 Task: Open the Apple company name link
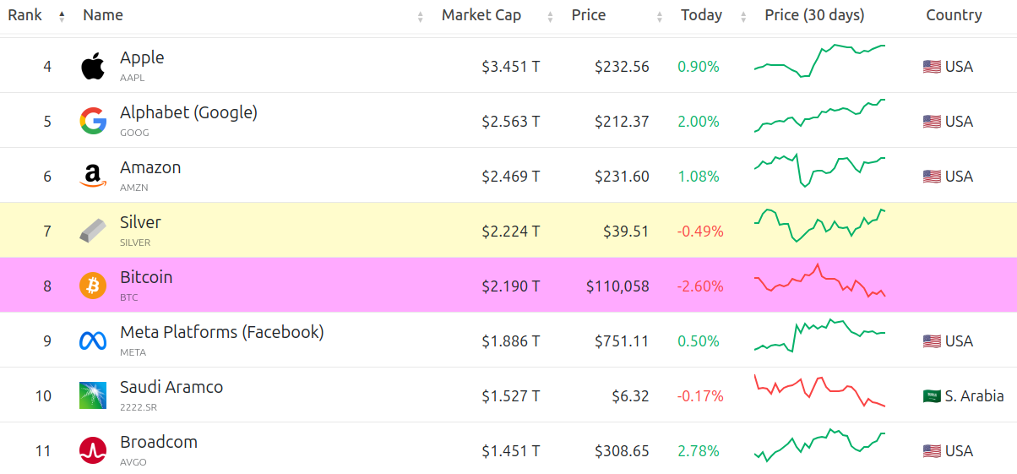[x=142, y=57]
